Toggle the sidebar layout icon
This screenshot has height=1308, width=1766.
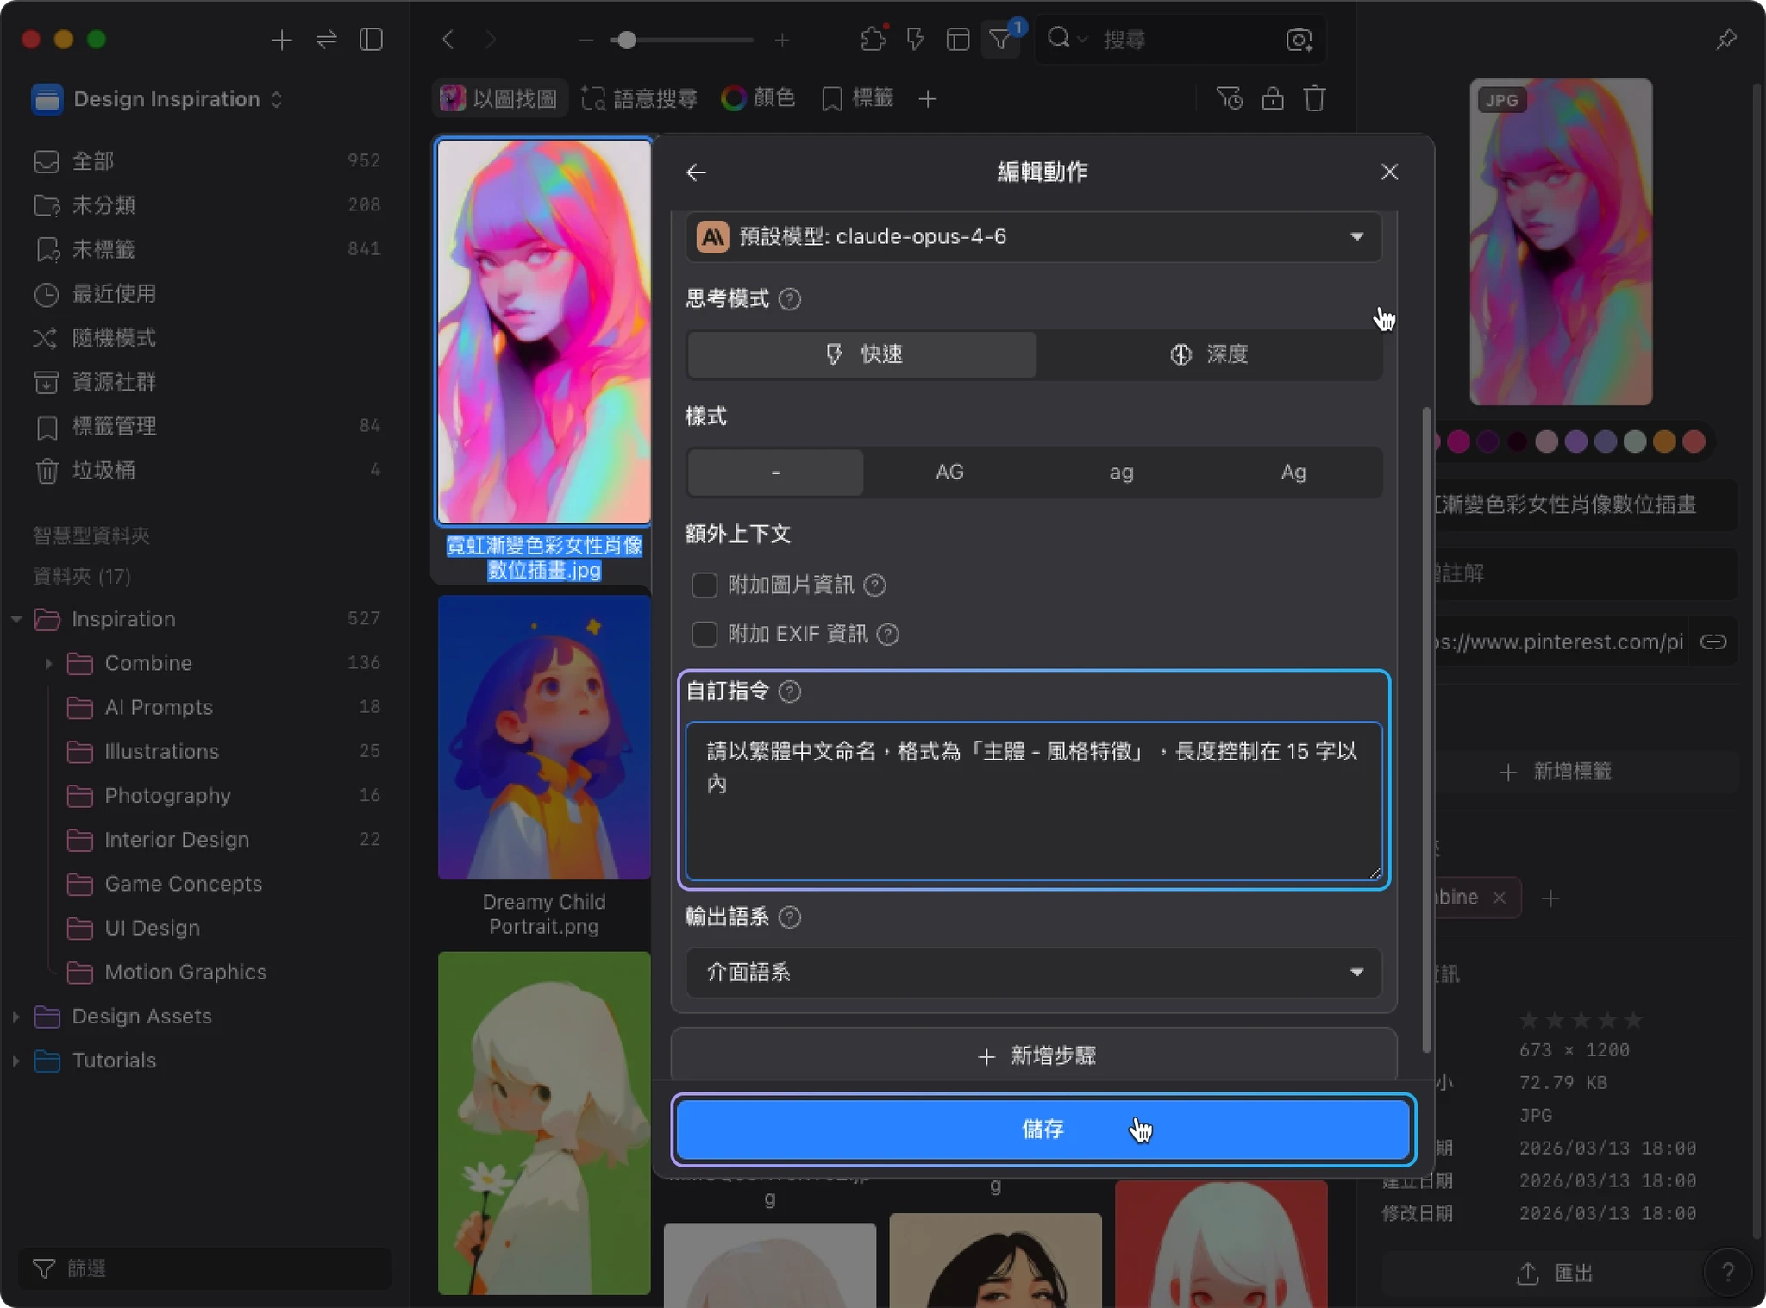[x=371, y=40]
